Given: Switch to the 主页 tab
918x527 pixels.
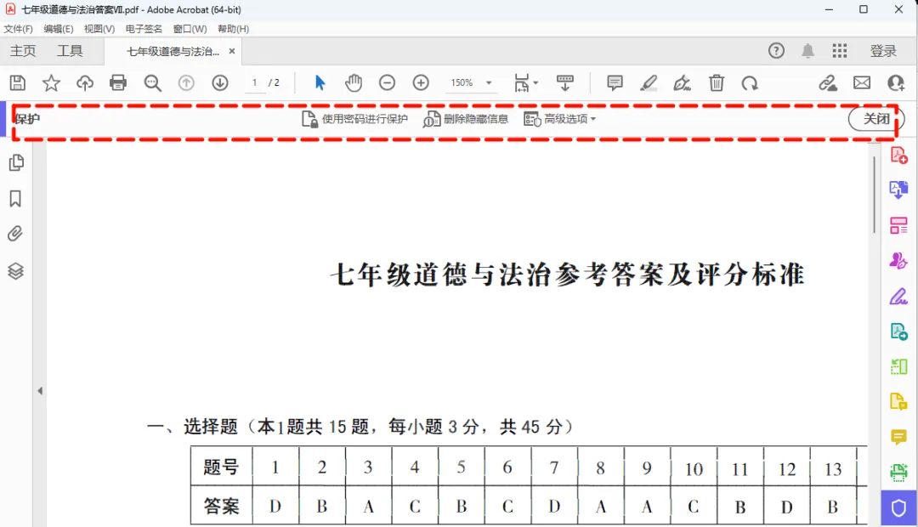Looking at the screenshot, I should (23, 51).
